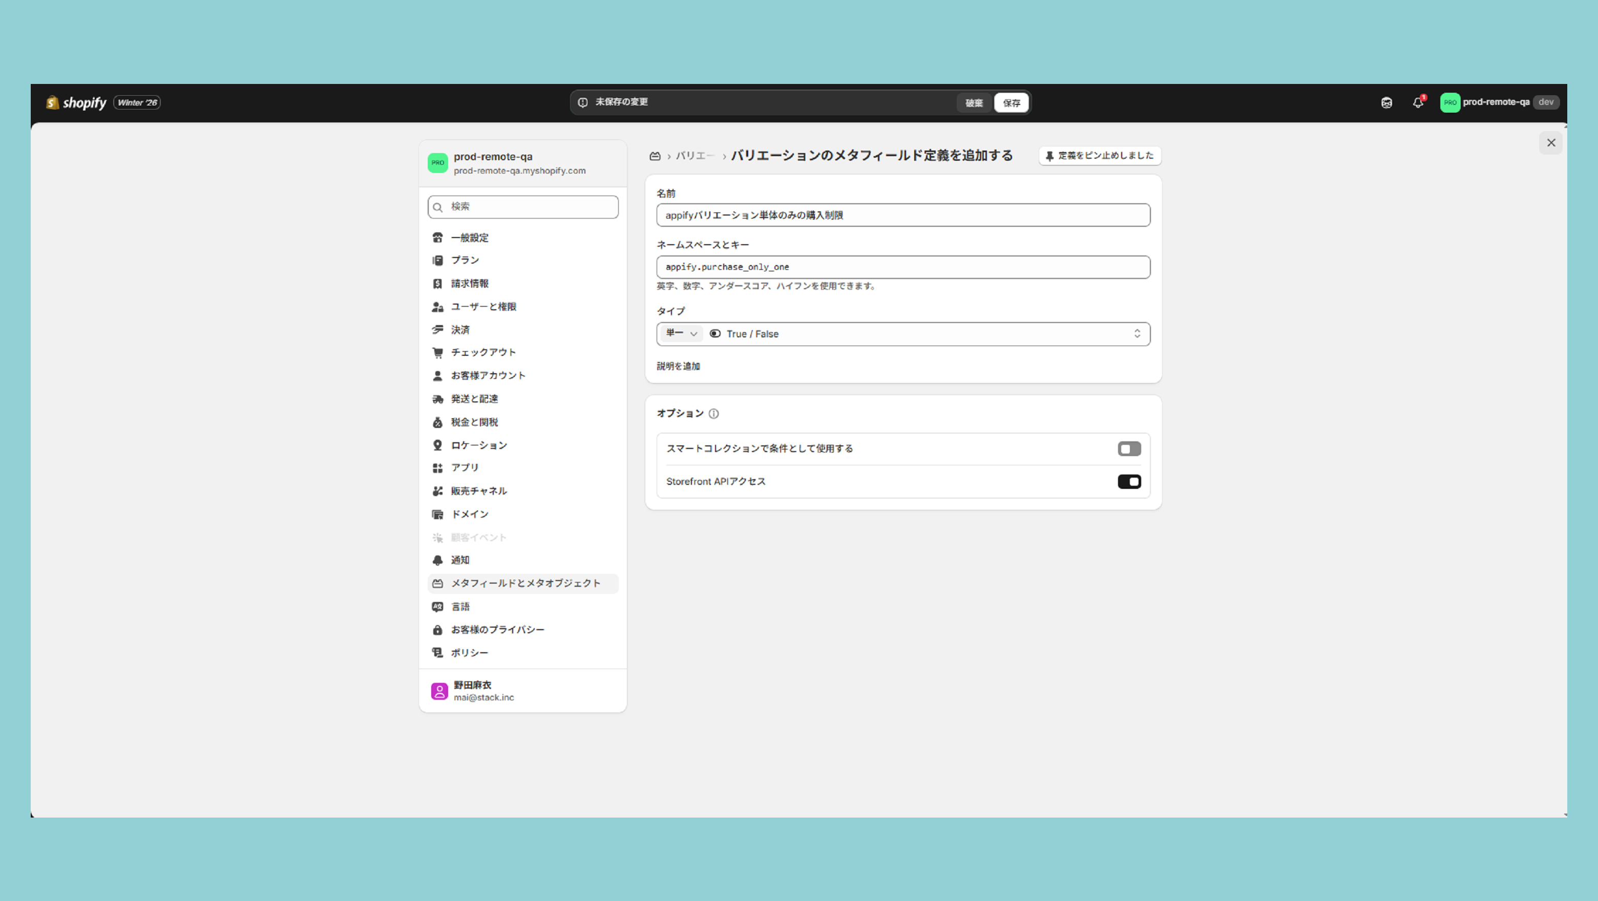1598x901 pixels.
Task: Click the options info icon
Action: (713, 414)
